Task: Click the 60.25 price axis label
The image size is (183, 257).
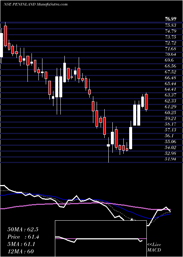Action: [171, 113]
